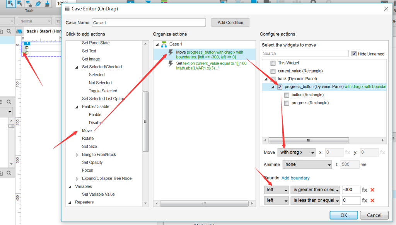This screenshot has width=396, height=225.
Task: Add the Set Opacity action
Action: (92, 162)
